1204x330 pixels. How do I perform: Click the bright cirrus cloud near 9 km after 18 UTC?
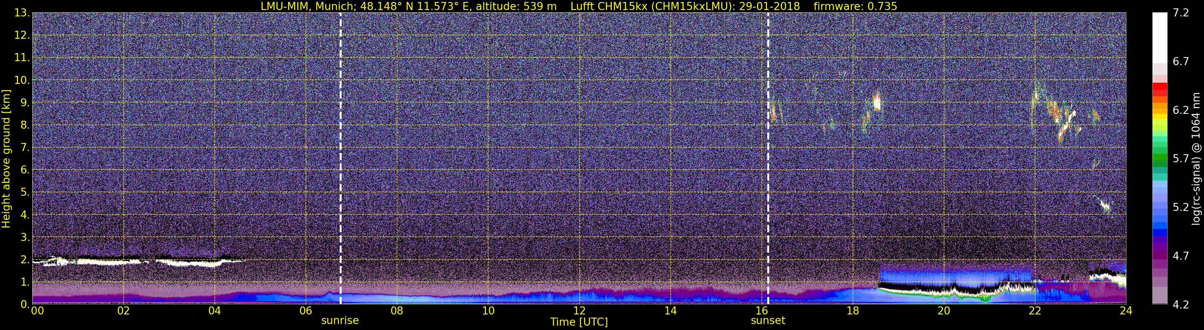876,101
